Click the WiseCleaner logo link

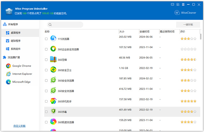185,13
